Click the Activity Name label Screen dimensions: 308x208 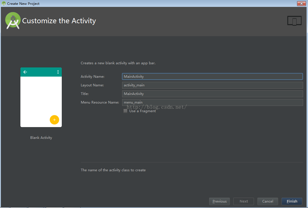pyautogui.click(x=93, y=77)
